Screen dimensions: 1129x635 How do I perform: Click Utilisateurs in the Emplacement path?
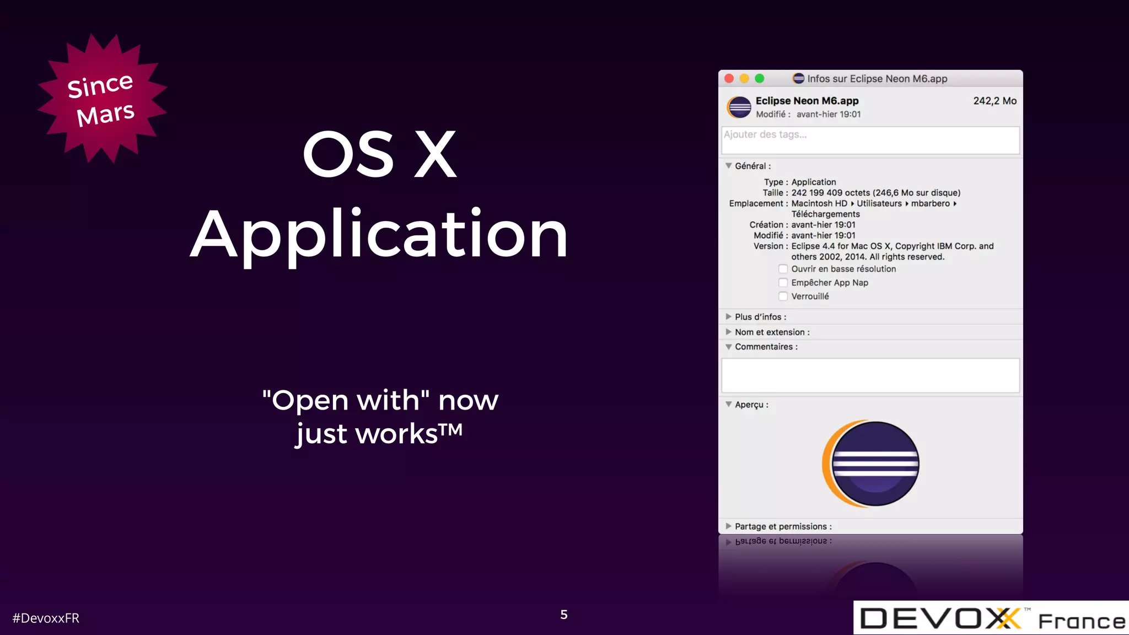click(879, 203)
